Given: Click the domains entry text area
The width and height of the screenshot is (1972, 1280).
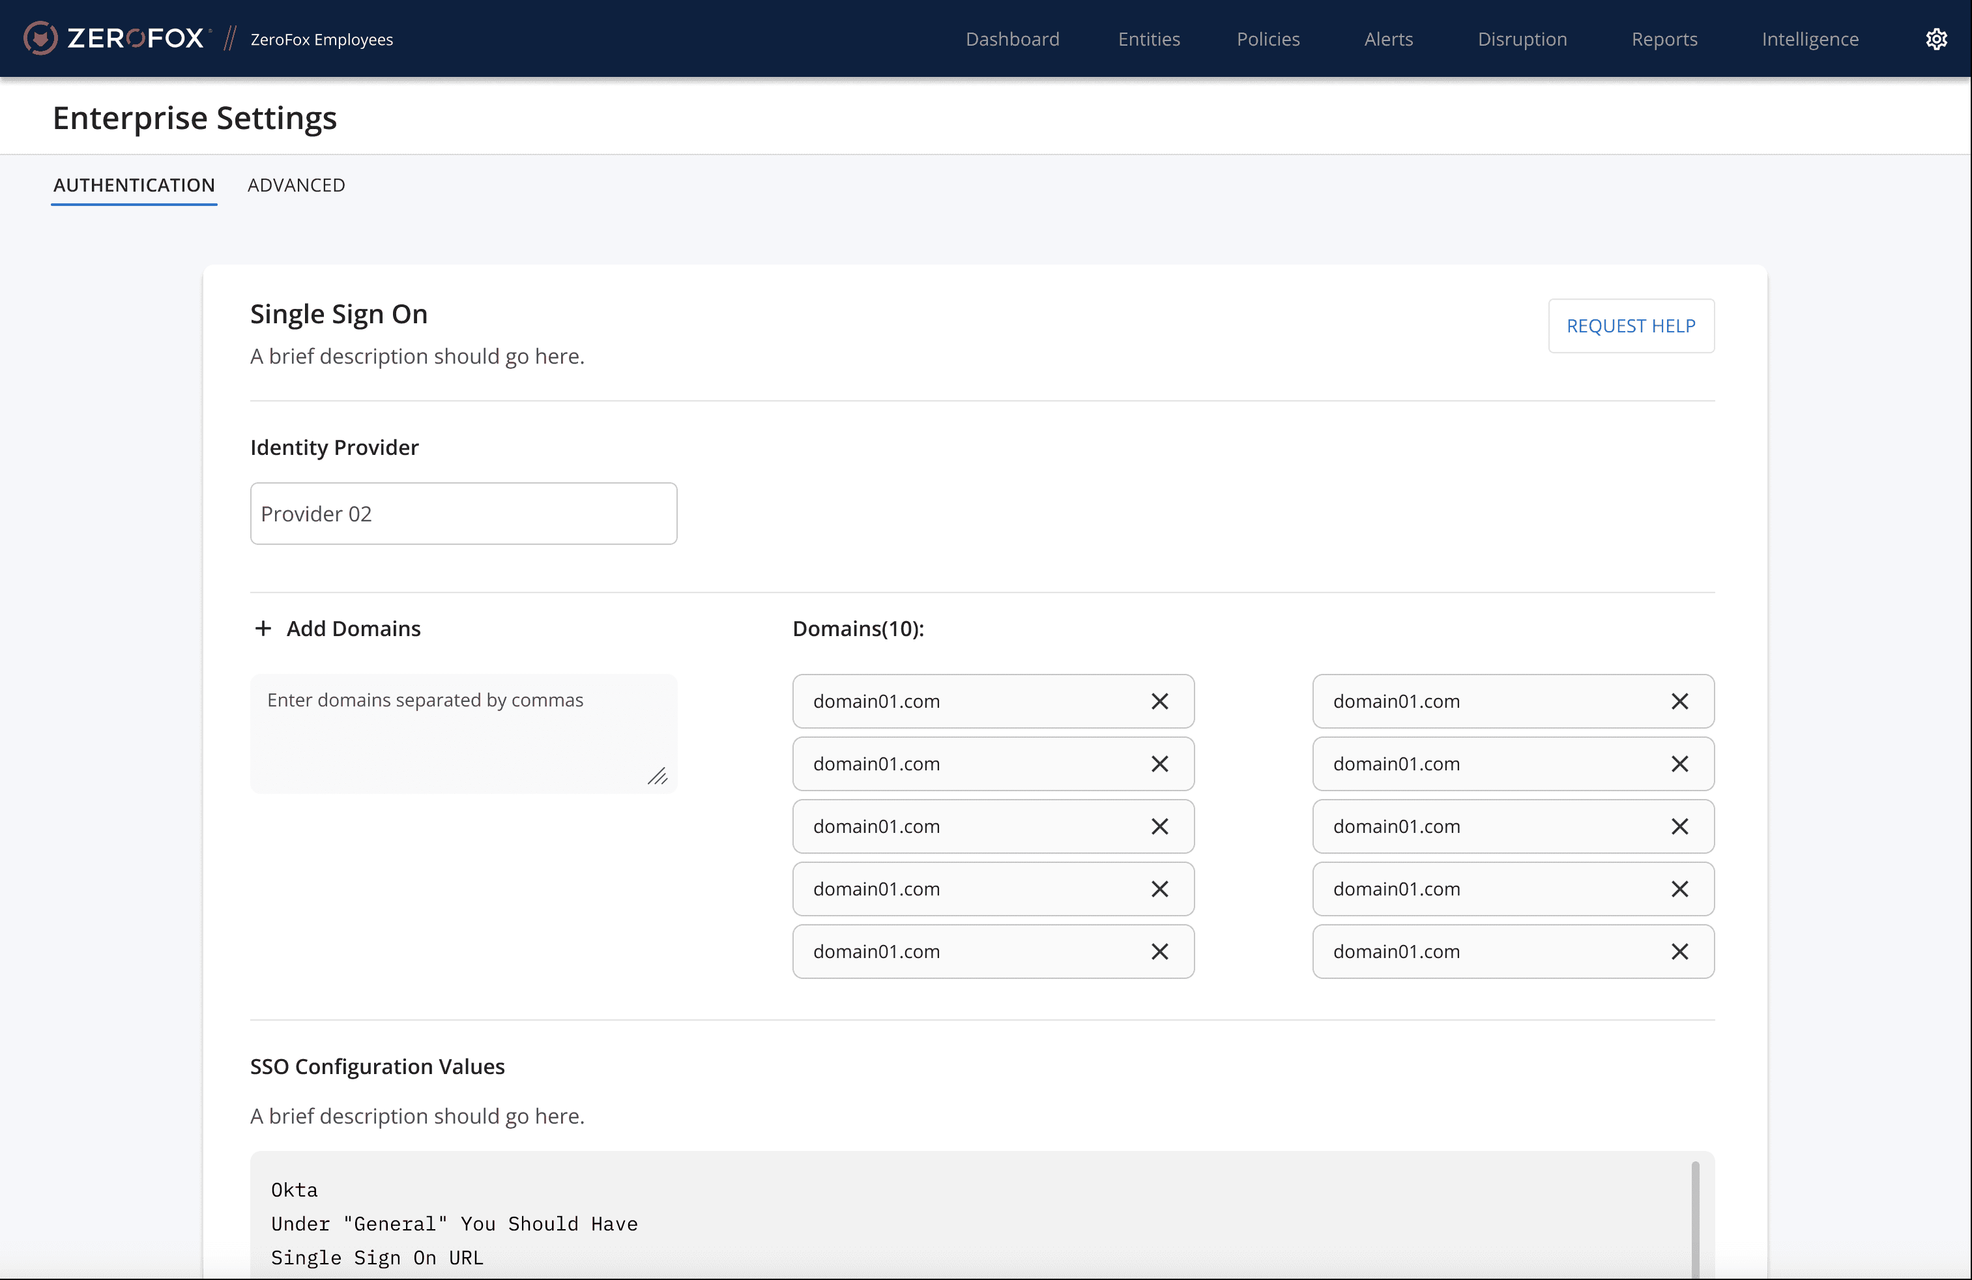Looking at the screenshot, I should [x=463, y=733].
